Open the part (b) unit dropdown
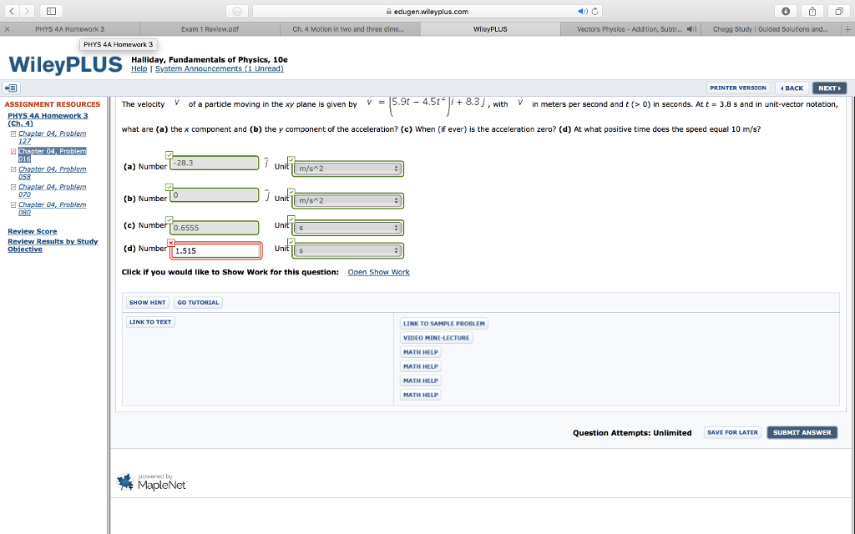This screenshot has width=855, height=534. point(348,201)
